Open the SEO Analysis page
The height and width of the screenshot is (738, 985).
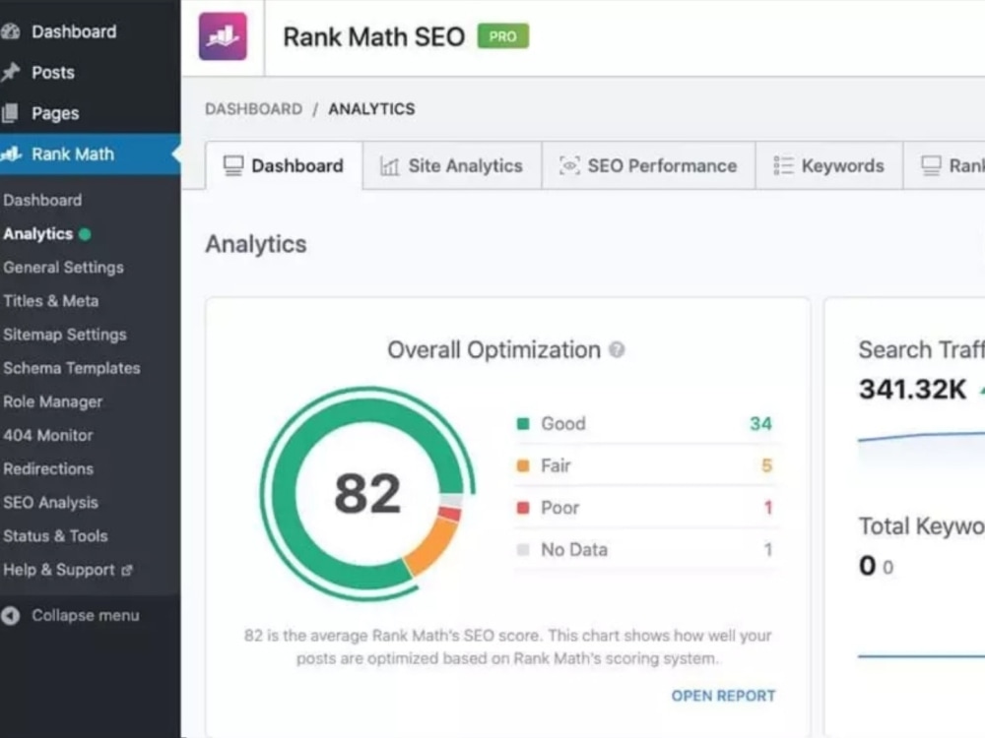point(51,503)
